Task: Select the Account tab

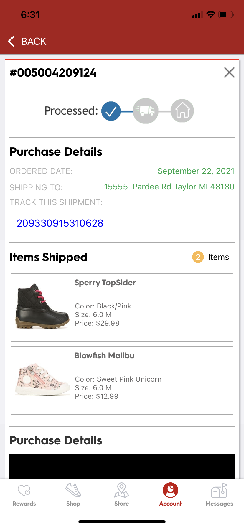Action: [170, 495]
